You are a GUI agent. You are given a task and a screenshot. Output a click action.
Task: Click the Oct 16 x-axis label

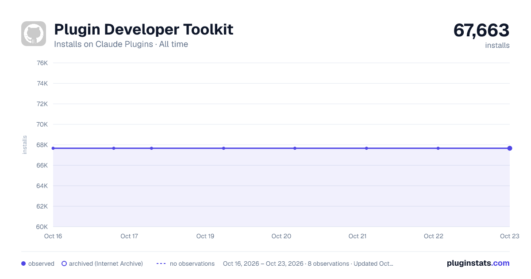[53, 236]
